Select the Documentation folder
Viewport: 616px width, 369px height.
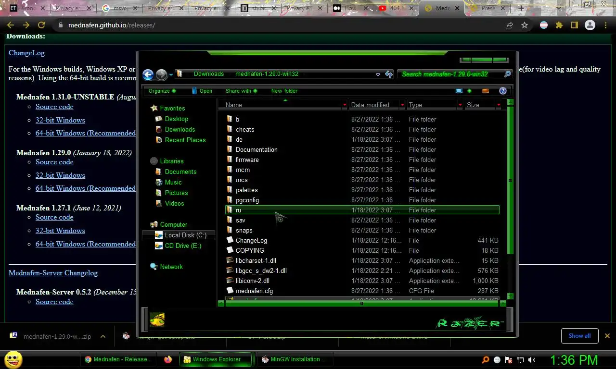point(362,149)
